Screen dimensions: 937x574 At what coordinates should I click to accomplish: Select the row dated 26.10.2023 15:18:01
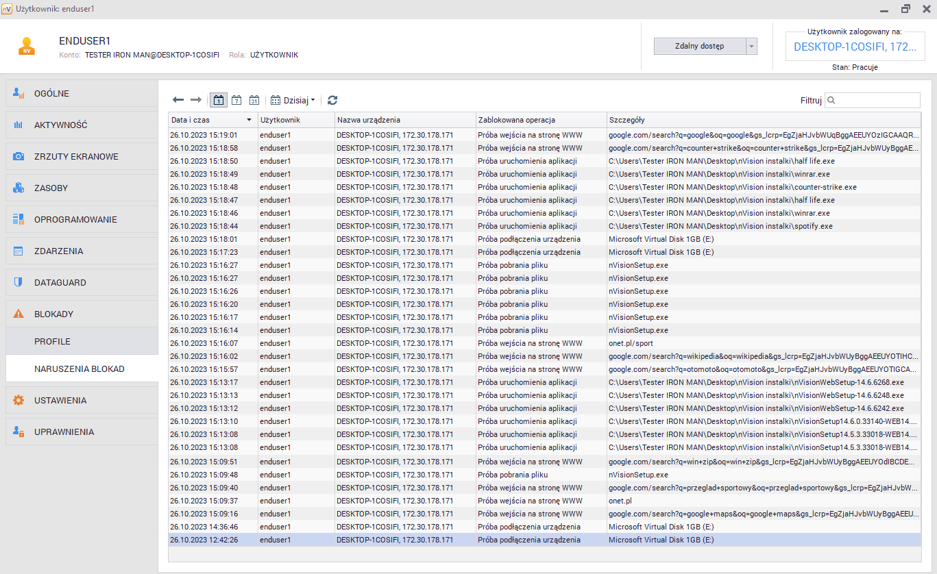[544, 239]
